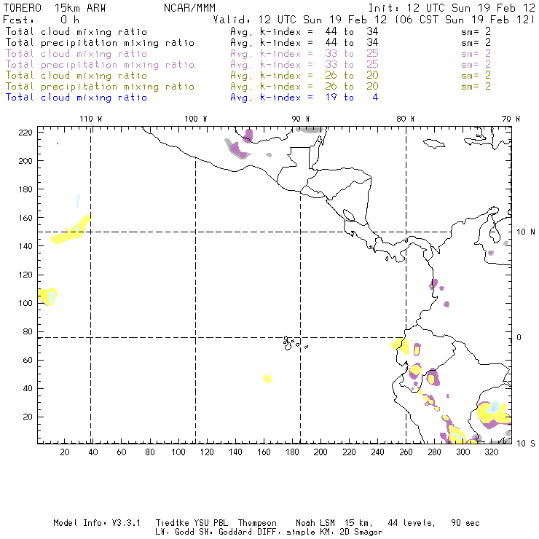Click vertical axis tick label "180"

click(x=25, y=189)
